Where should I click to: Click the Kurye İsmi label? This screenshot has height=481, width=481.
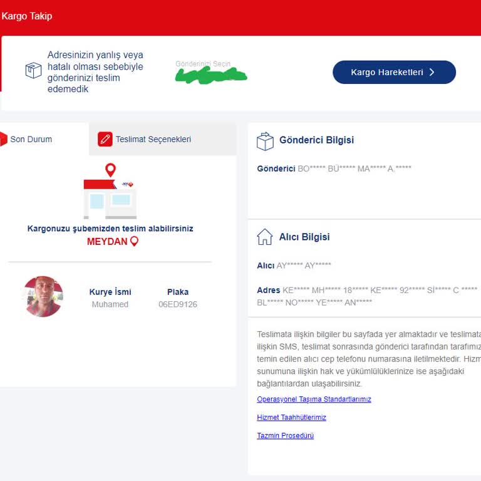coord(110,292)
